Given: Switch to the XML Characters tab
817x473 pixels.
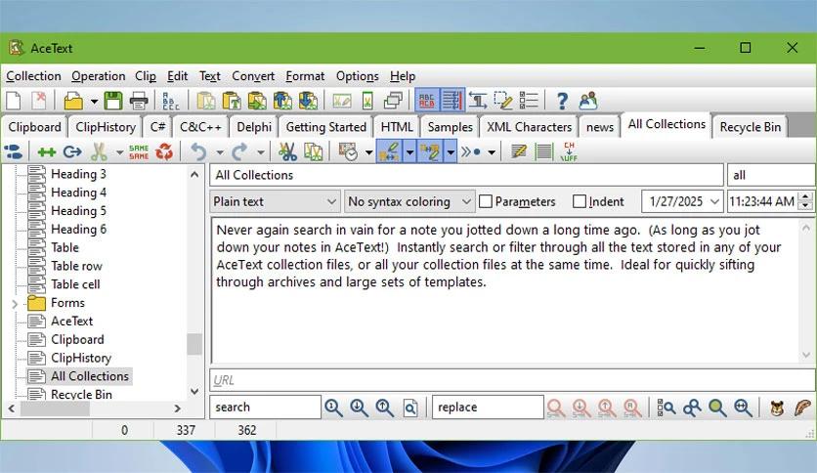Looking at the screenshot, I should tap(529, 127).
